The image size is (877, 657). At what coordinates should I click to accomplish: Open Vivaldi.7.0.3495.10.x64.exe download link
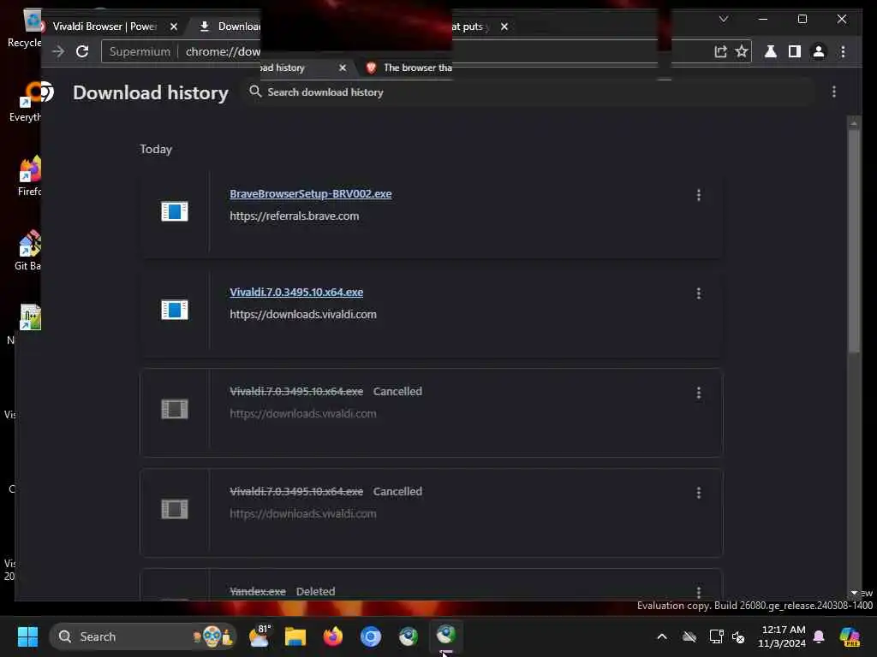296,293
